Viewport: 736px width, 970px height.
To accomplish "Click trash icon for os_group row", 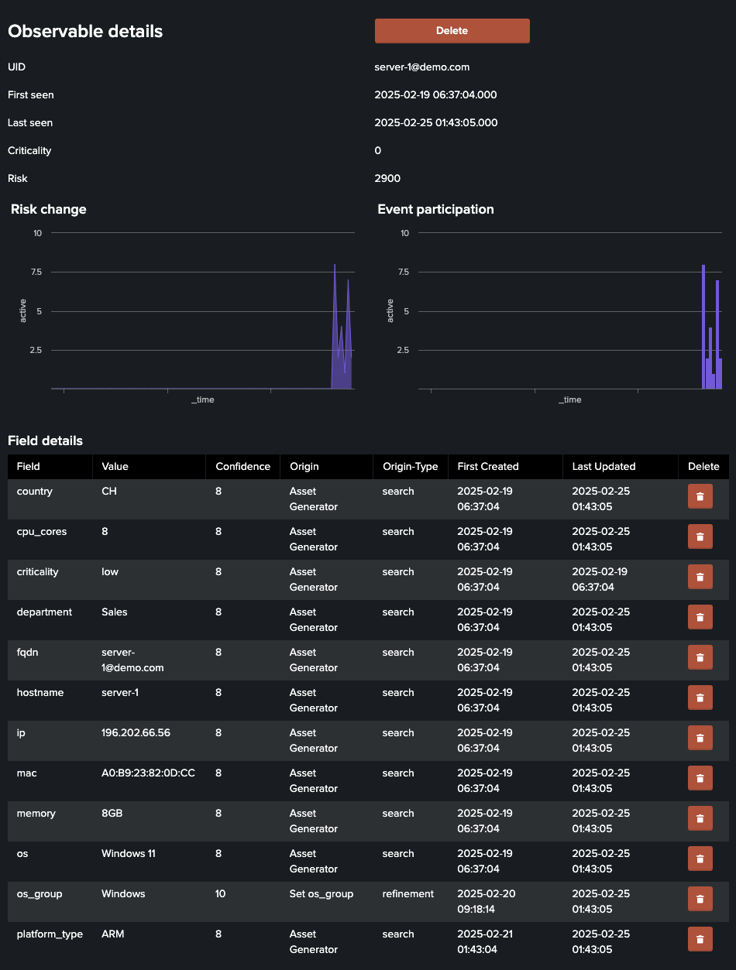I will 700,899.
